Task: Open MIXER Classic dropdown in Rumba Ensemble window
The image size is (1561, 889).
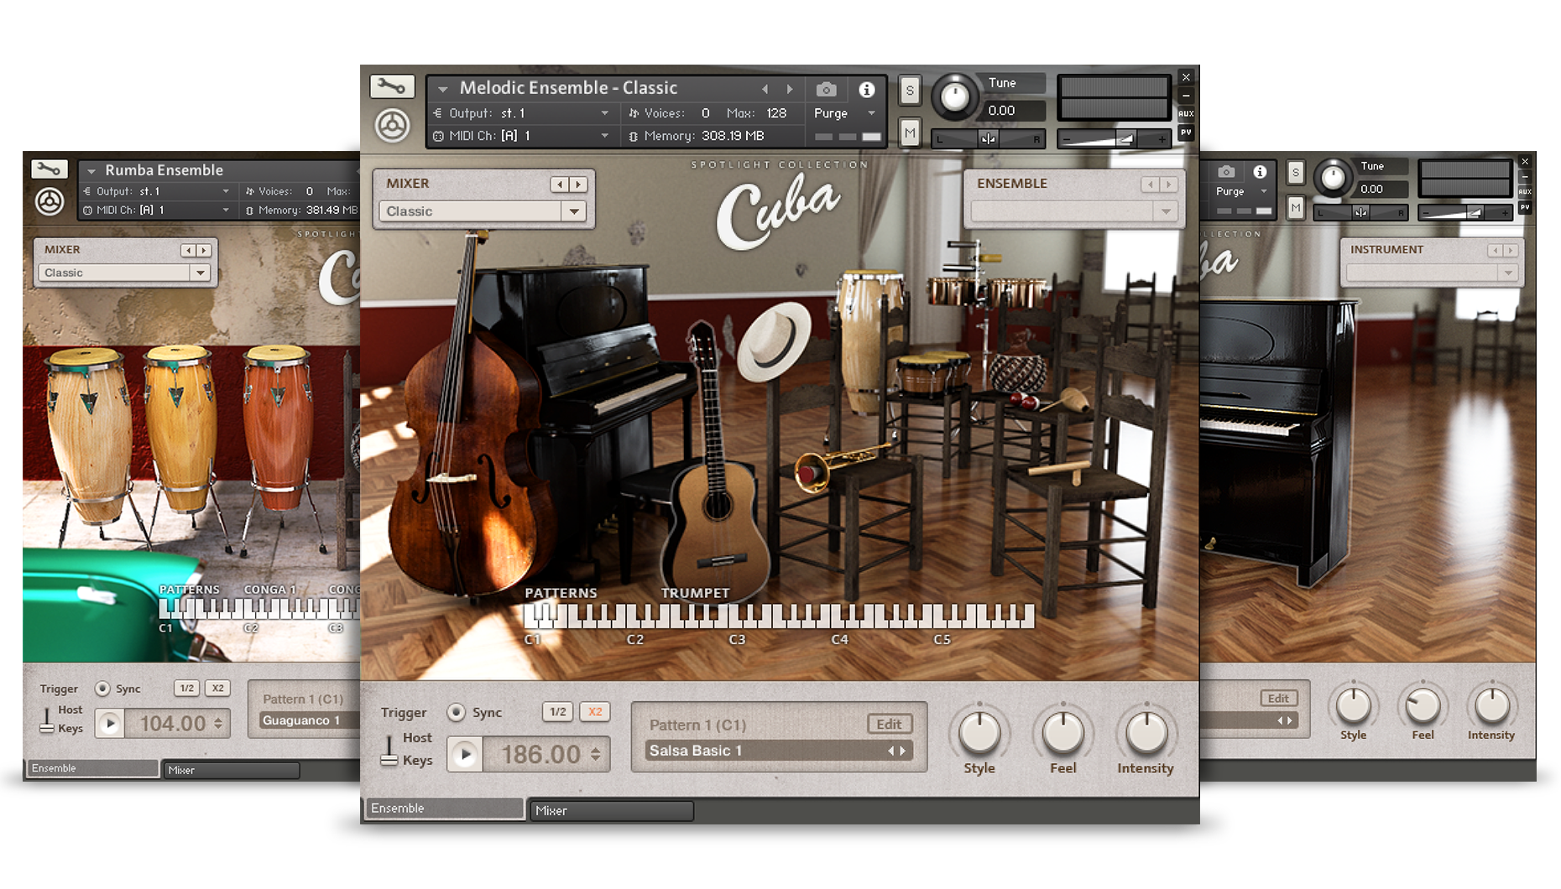Action: click(123, 273)
